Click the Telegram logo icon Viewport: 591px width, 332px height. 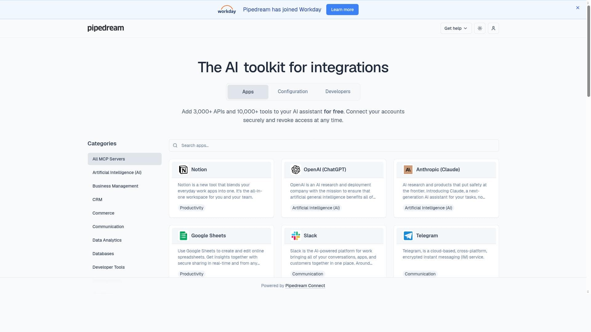click(x=408, y=236)
